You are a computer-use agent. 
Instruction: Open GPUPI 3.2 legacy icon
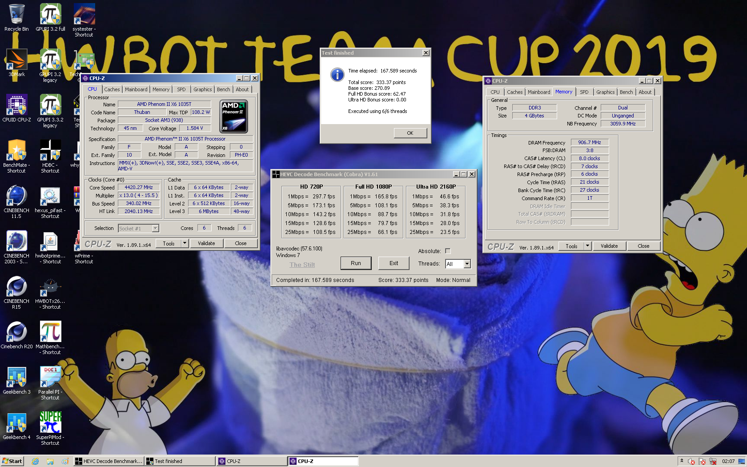click(50, 66)
